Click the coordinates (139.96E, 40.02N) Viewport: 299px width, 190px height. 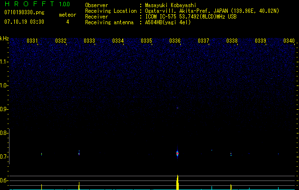coord(255,11)
